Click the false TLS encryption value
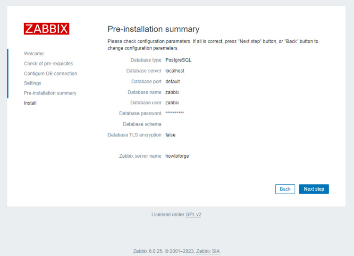The width and height of the screenshot is (354, 256). coord(170,135)
